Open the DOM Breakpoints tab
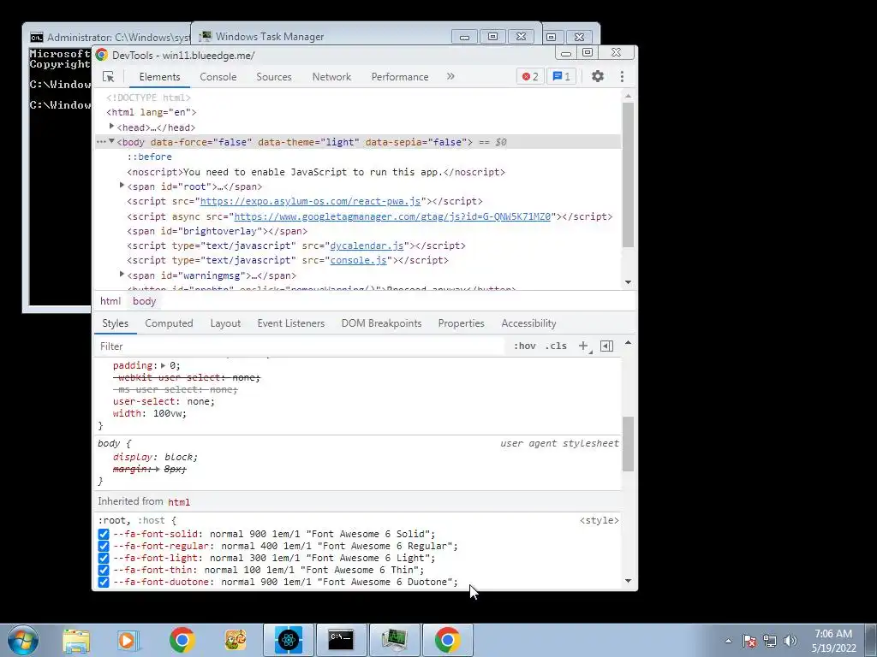The height and width of the screenshot is (657, 877). pos(381,323)
